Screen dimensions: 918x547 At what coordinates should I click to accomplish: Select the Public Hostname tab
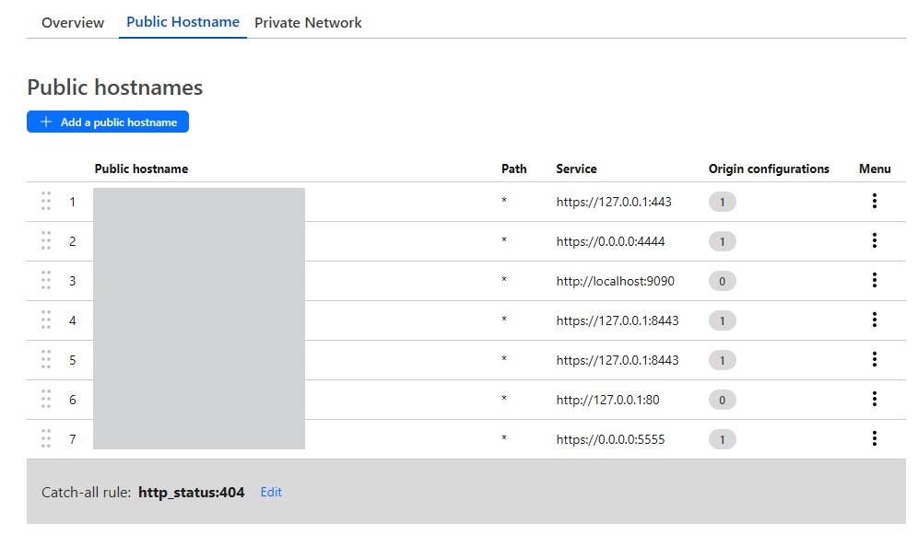click(x=182, y=22)
